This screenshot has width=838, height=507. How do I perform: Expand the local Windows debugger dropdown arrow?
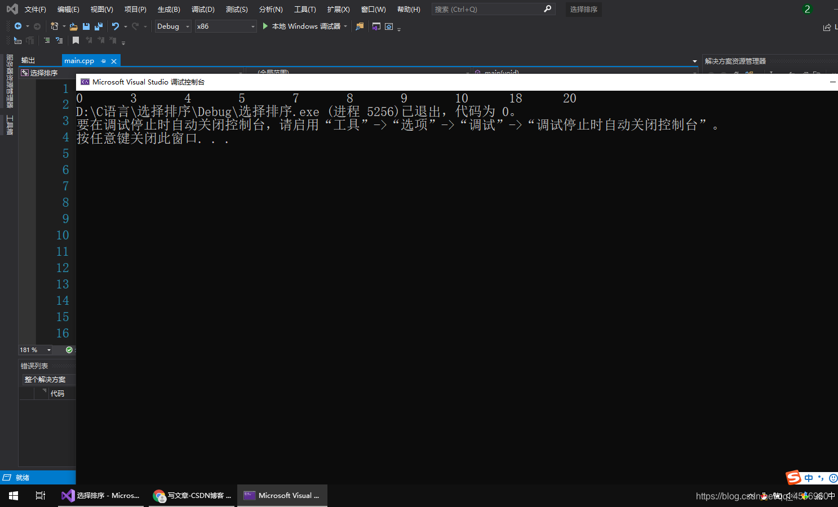pos(345,26)
